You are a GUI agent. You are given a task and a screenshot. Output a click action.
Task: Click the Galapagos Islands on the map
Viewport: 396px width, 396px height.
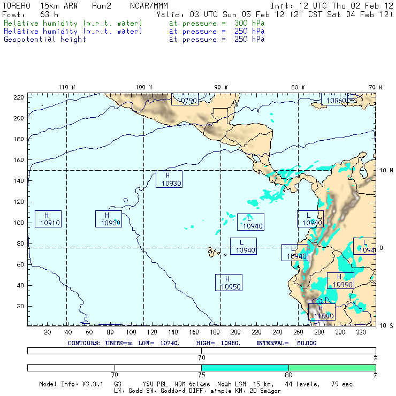tap(214, 252)
